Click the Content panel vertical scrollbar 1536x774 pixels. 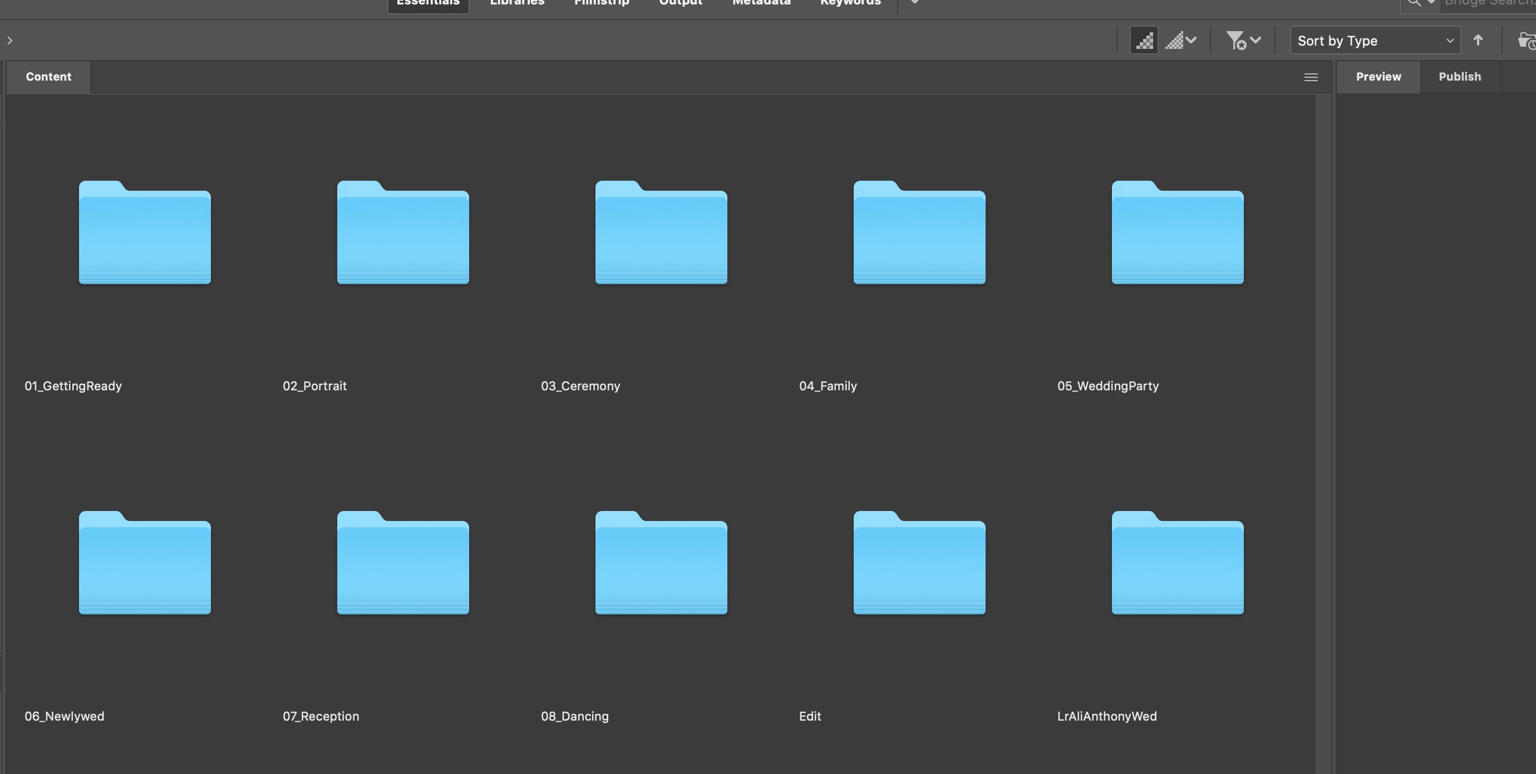1323,417
